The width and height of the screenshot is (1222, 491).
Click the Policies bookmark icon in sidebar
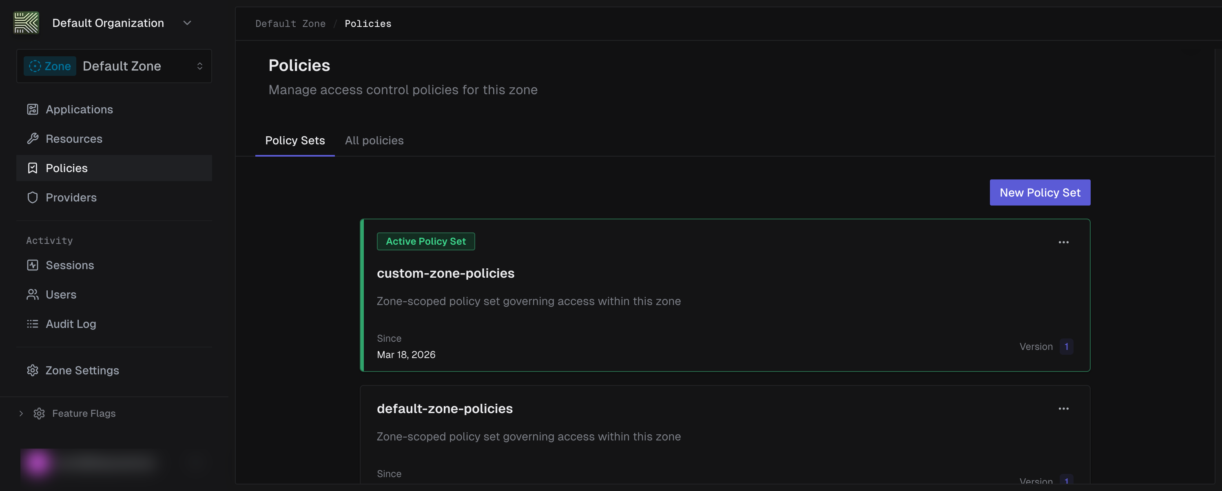(32, 168)
